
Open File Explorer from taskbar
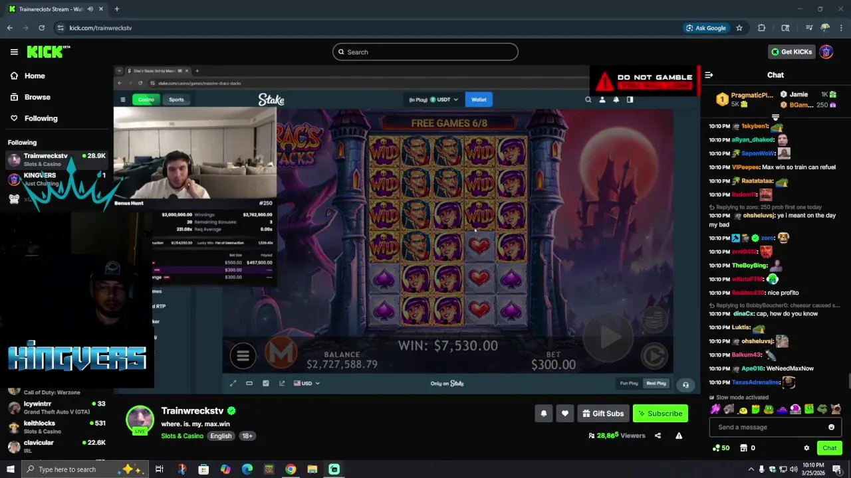(x=312, y=469)
